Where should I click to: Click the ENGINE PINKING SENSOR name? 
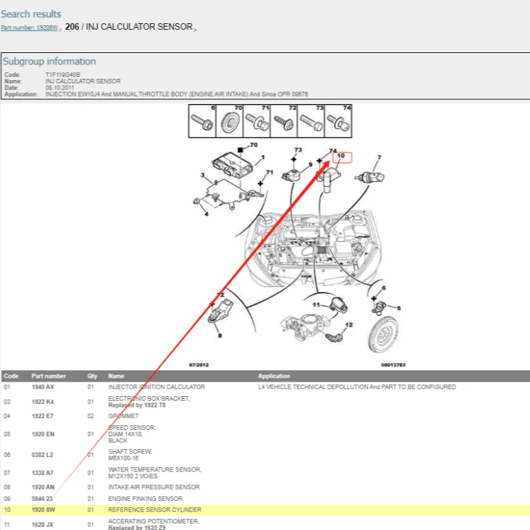point(145,499)
